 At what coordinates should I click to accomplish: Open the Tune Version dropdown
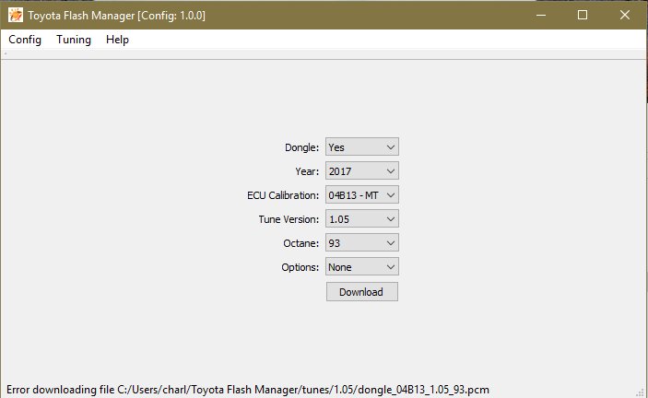(362, 219)
